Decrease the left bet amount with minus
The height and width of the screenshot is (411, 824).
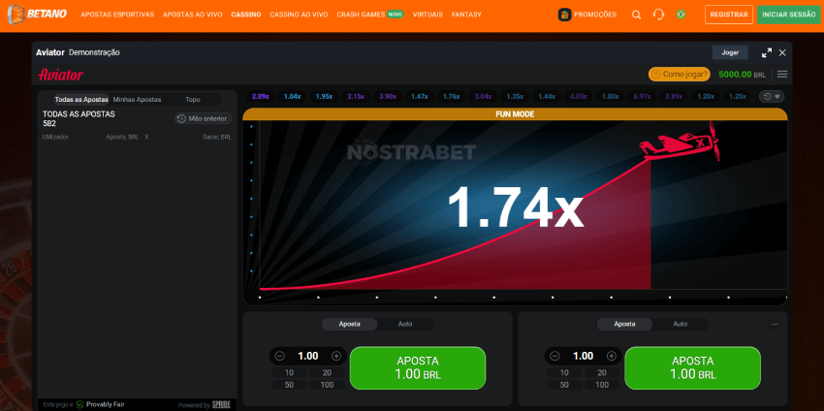tap(280, 356)
